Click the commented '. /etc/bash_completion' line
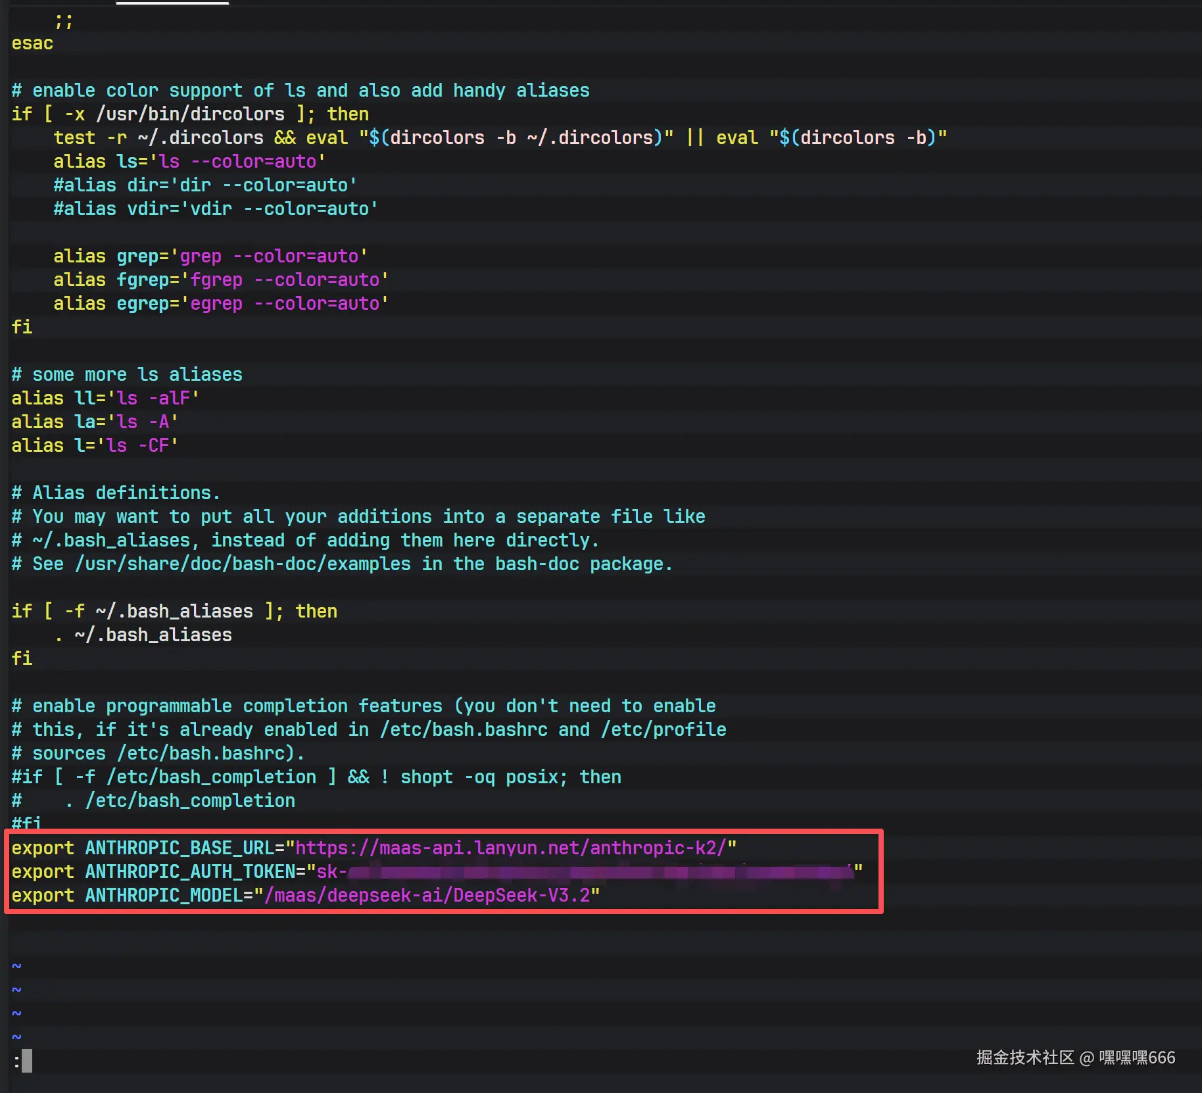Viewport: 1202px width, 1093px height. pos(153,801)
